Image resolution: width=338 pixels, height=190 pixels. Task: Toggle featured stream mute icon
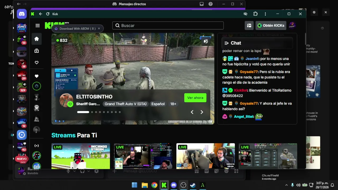coord(206,41)
